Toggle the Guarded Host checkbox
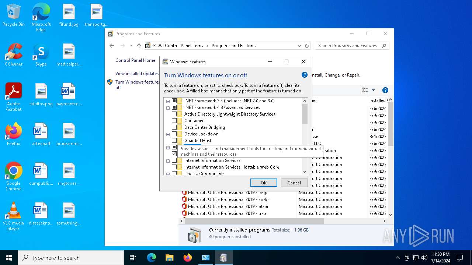Image resolution: width=472 pixels, height=265 pixels. pos(174,141)
